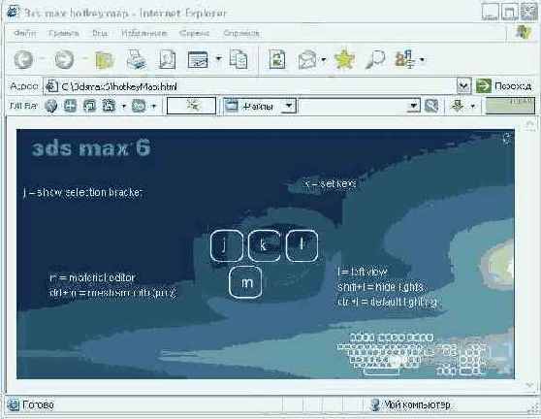Click the Print icon in toolbar
The image size is (541, 419).
pyautogui.click(x=137, y=59)
